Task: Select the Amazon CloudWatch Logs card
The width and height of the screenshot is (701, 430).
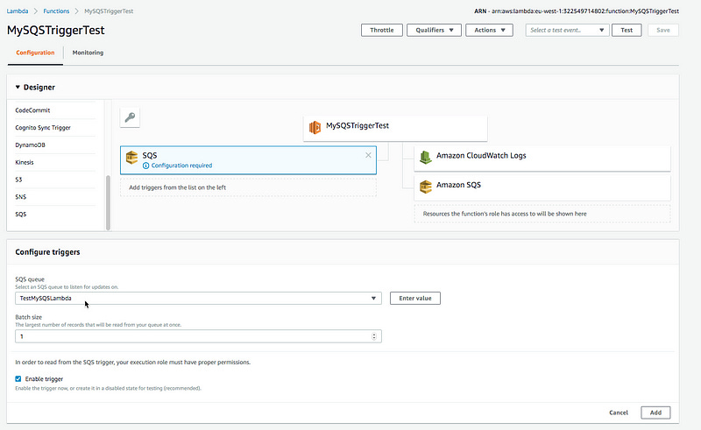Action: coord(542,158)
